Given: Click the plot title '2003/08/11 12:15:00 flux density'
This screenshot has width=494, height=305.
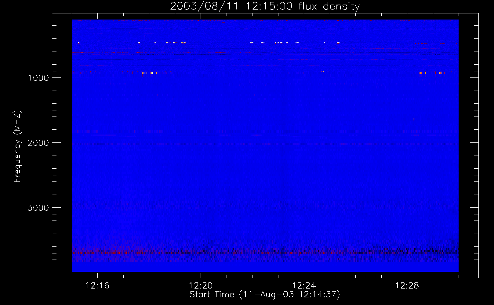Looking at the screenshot, I should coord(265,6).
